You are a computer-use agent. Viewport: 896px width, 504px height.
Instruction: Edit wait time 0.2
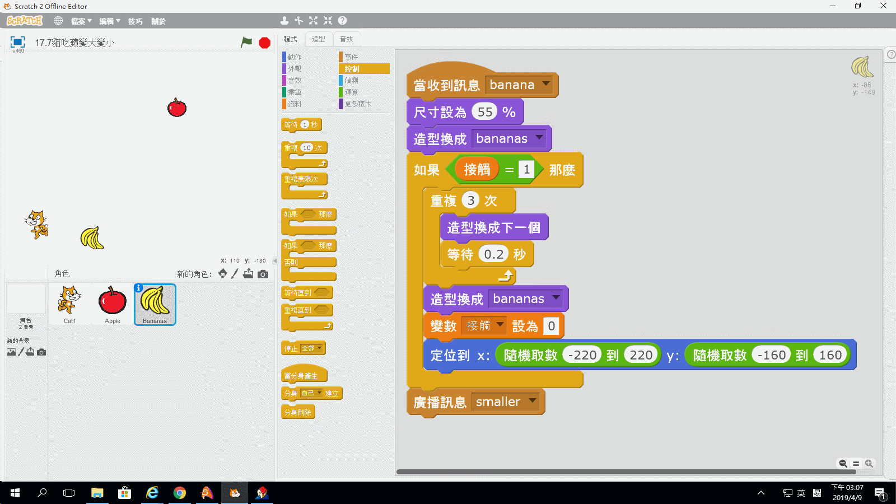click(x=494, y=254)
